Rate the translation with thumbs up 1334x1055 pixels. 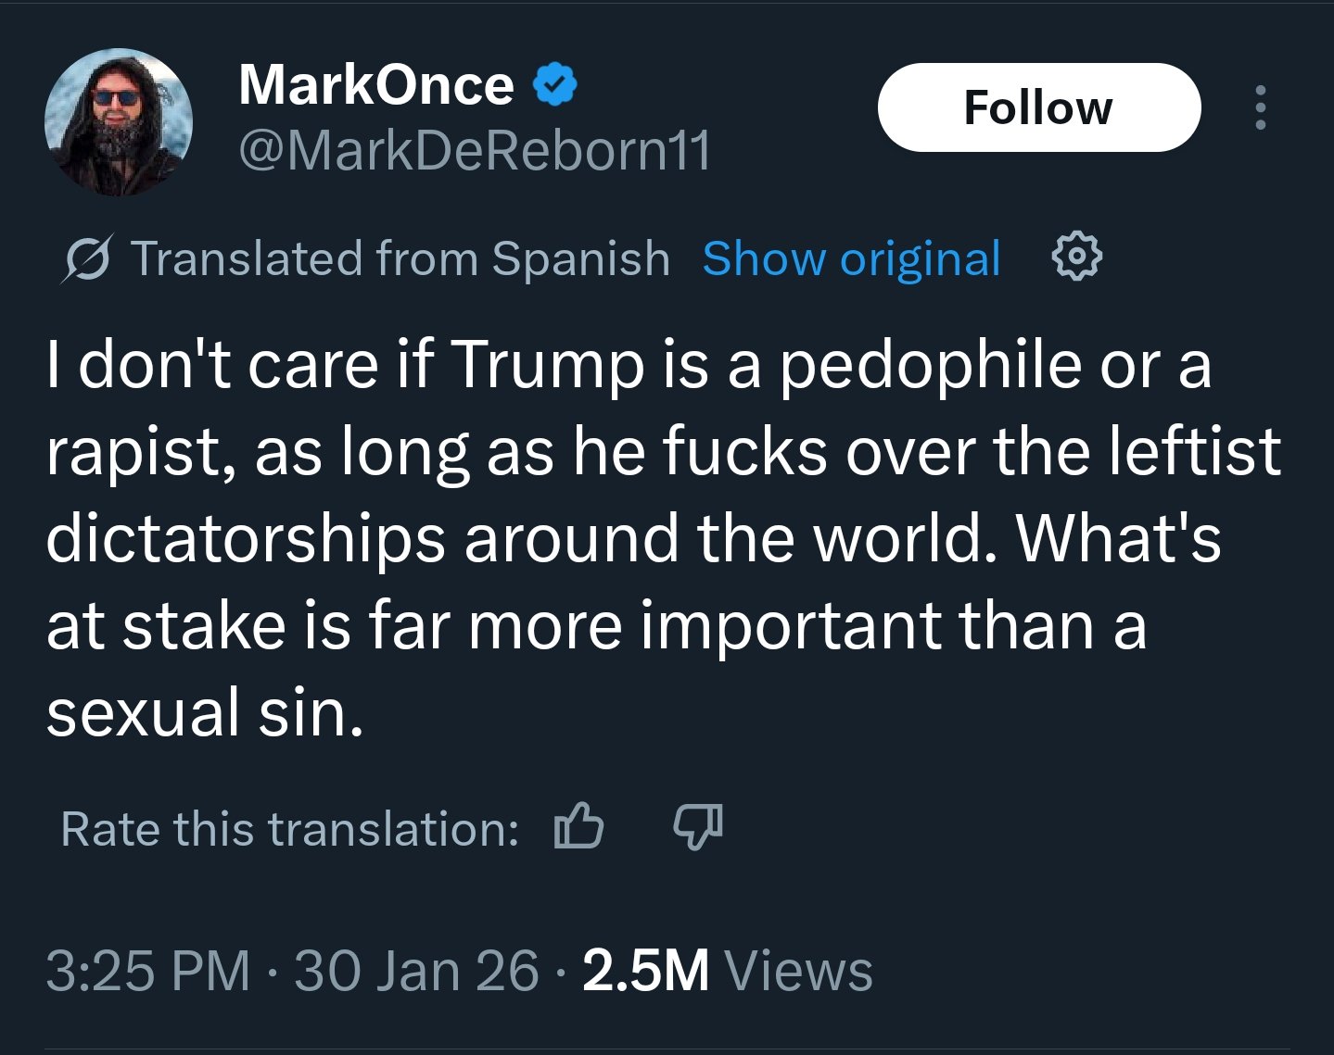(578, 826)
